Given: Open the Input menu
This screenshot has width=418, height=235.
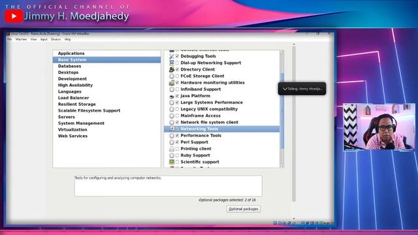Looking at the screenshot, I should (44, 39).
